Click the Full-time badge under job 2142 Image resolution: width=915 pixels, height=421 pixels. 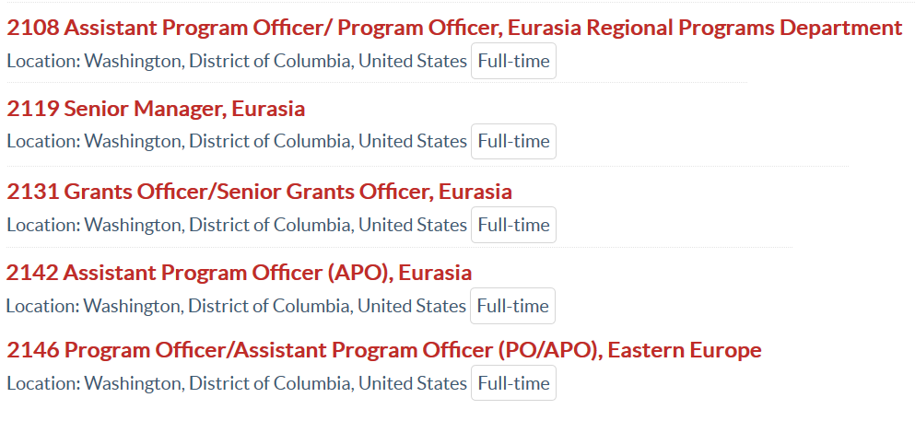(513, 306)
